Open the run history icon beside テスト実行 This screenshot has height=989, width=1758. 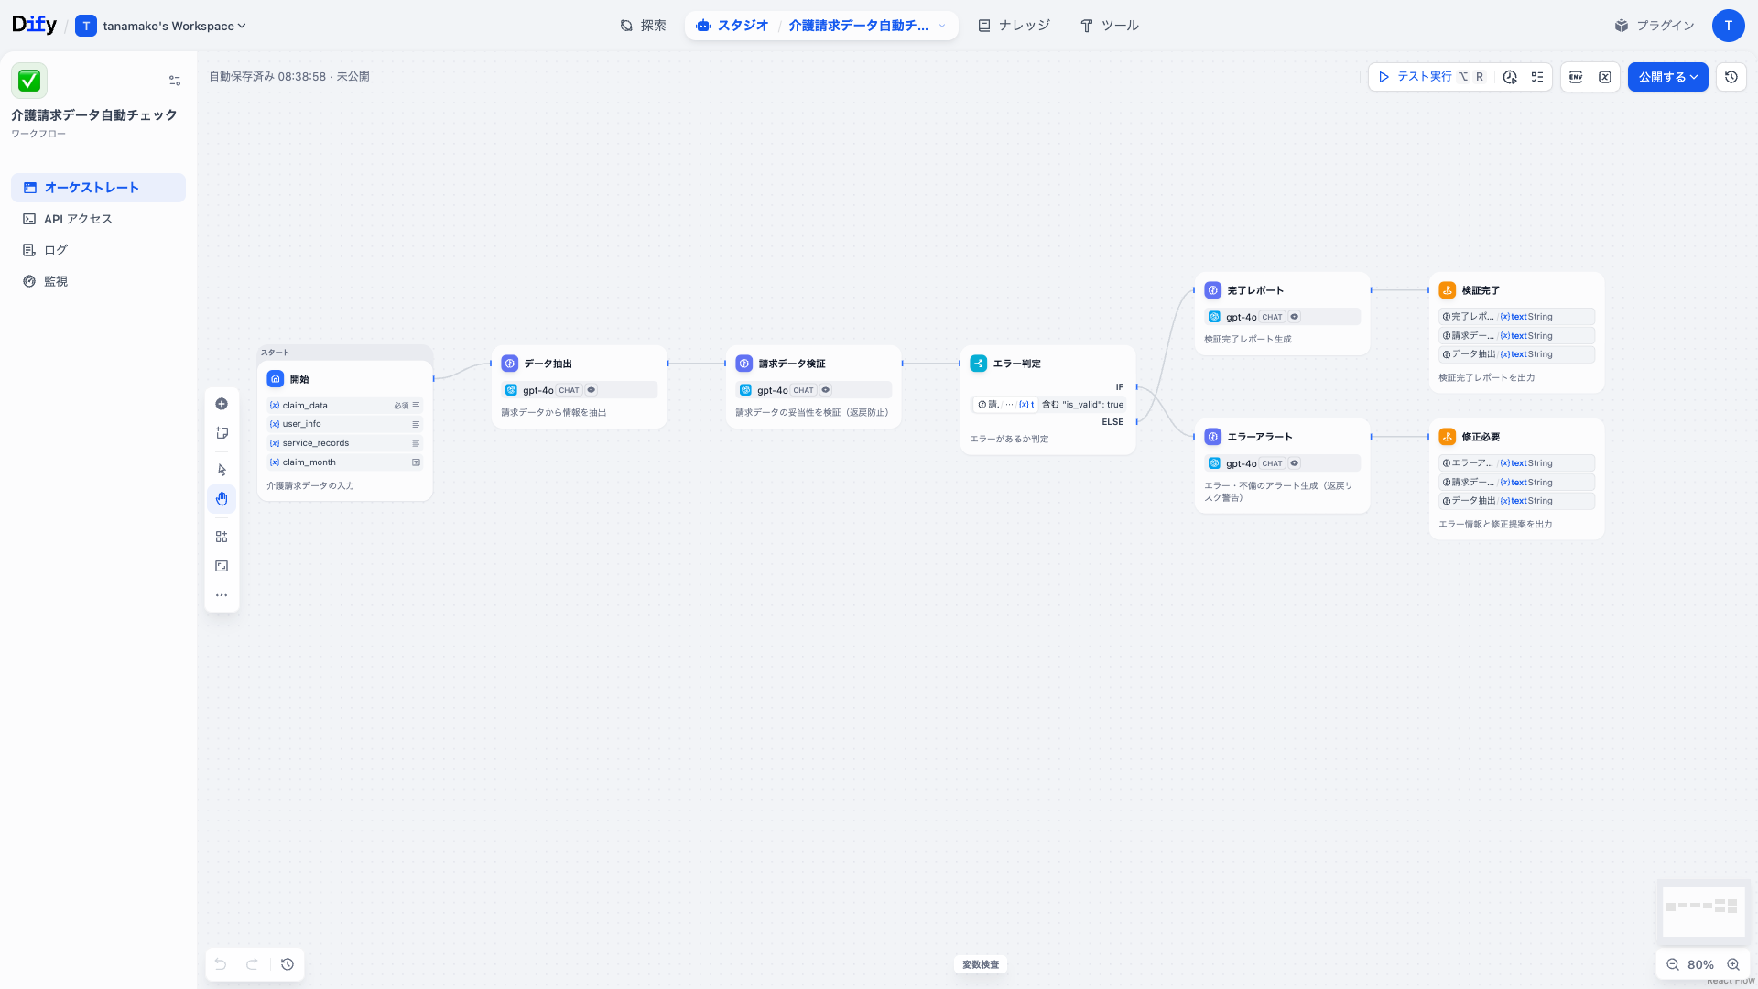(1510, 77)
